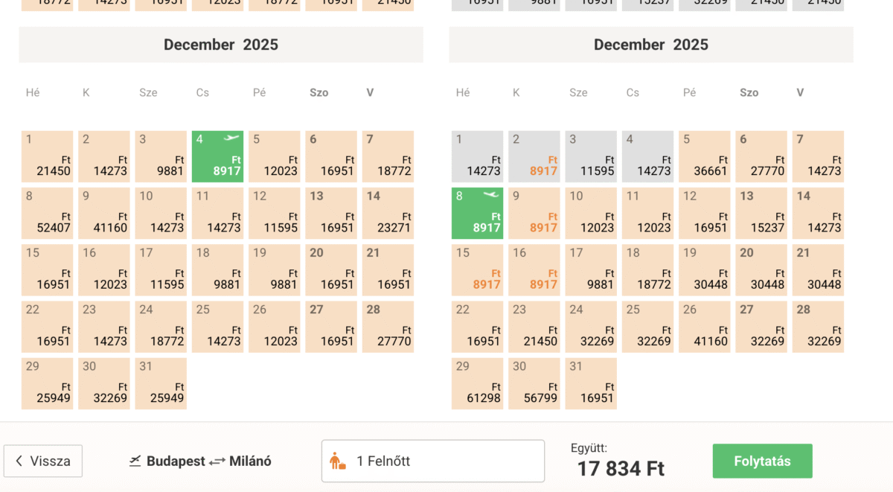
Task: Choose return December 17 at 9881 Ft
Action: (x=591, y=270)
